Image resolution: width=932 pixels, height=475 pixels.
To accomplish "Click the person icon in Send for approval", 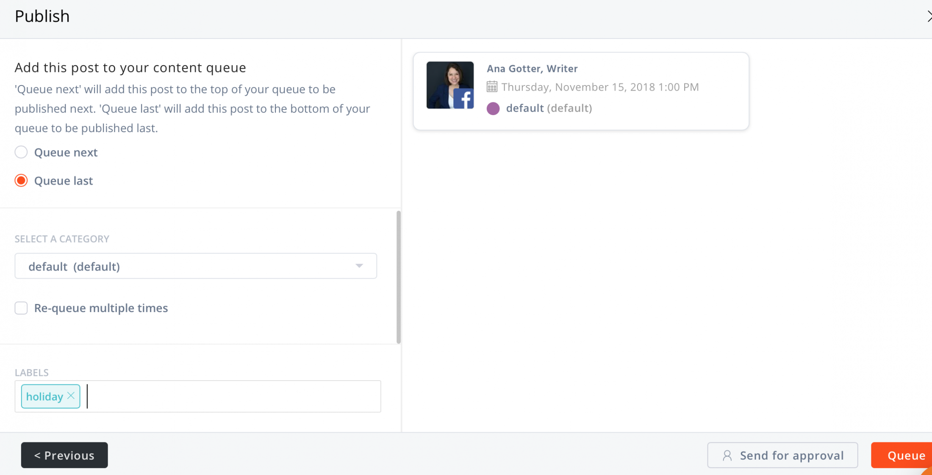I will (x=727, y=456).
